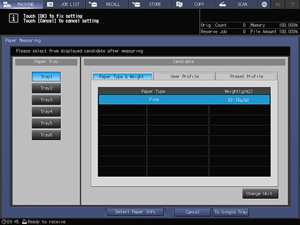Open the MACHINE screen tab
This screenshot has width=300, height=225.
[21, 4]
